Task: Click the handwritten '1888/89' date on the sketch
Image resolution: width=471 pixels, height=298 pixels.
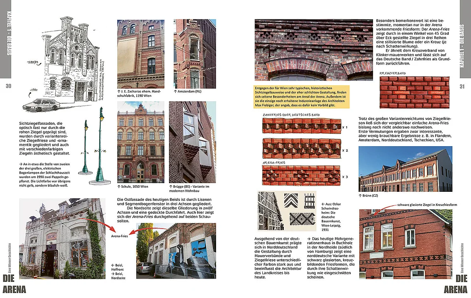Action: (33, 62)
